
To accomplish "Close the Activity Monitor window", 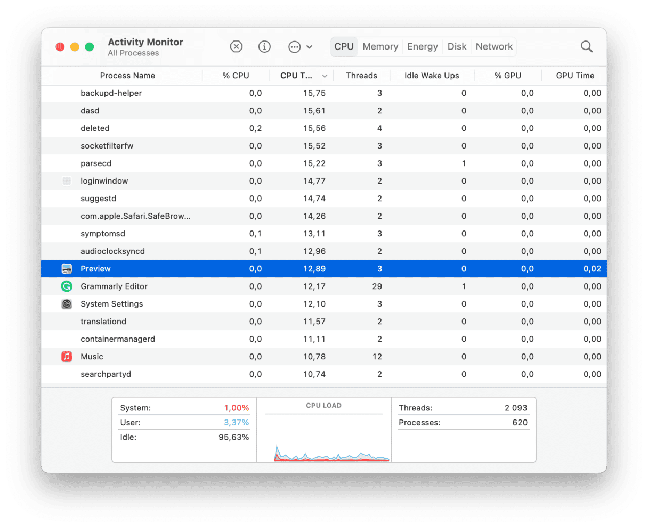I will pyautogui.click(x=60, y=47).
